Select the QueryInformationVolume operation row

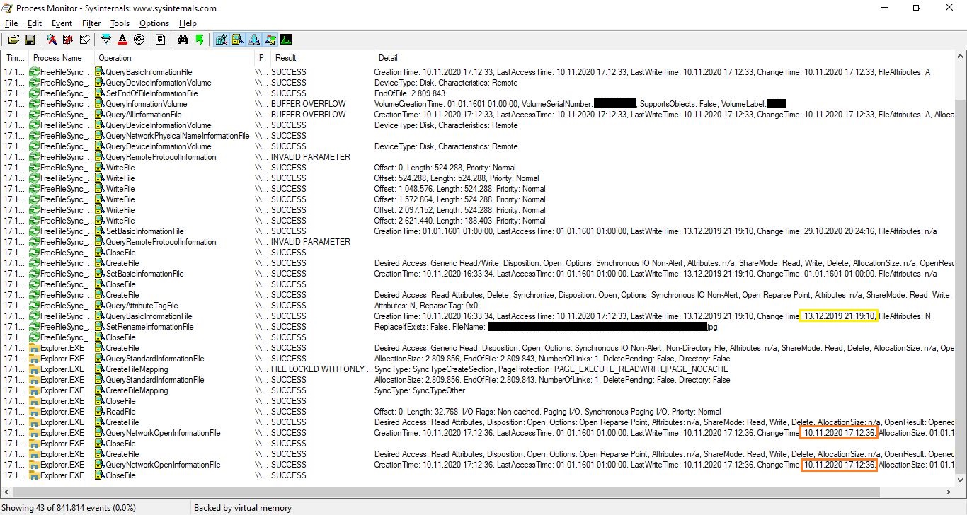(x=478, y=104)
